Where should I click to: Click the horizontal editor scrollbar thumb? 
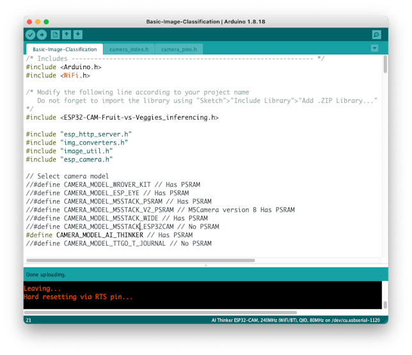[141, 260]
